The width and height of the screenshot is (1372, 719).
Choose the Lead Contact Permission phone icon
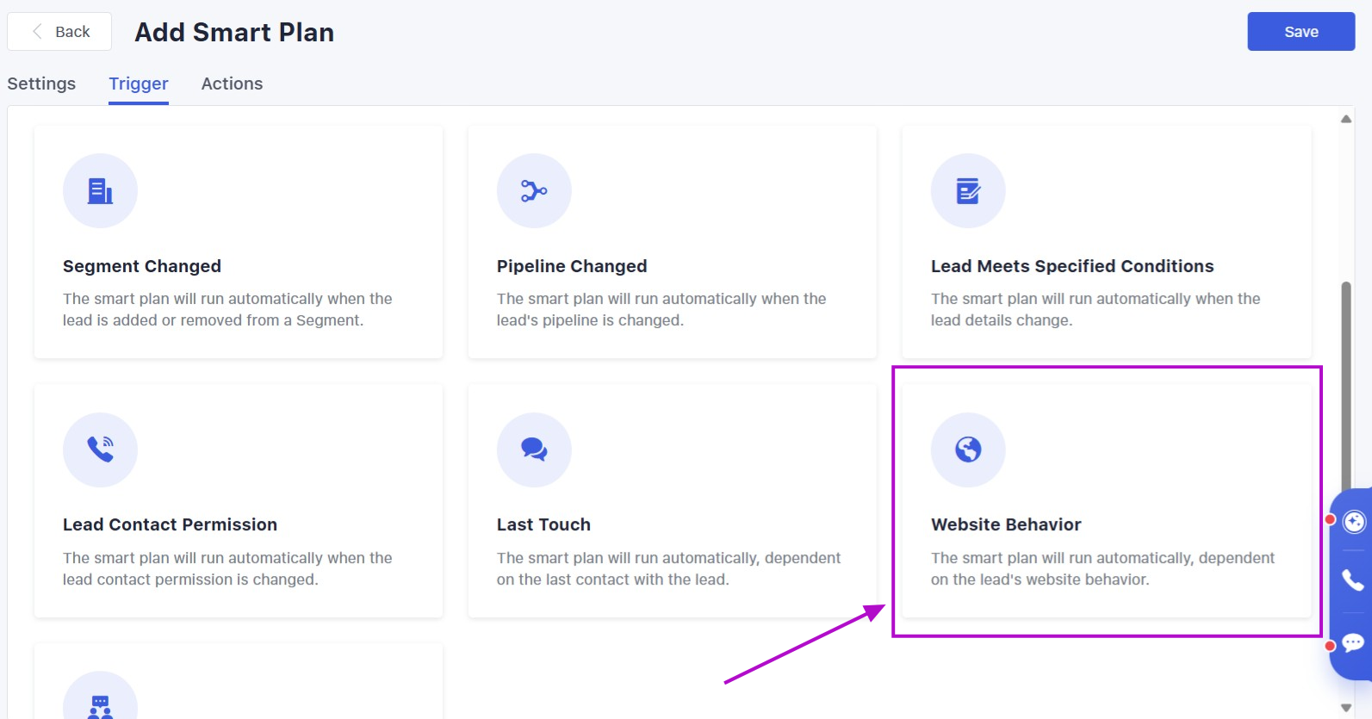pyautogui.click(x=100, y=449)
